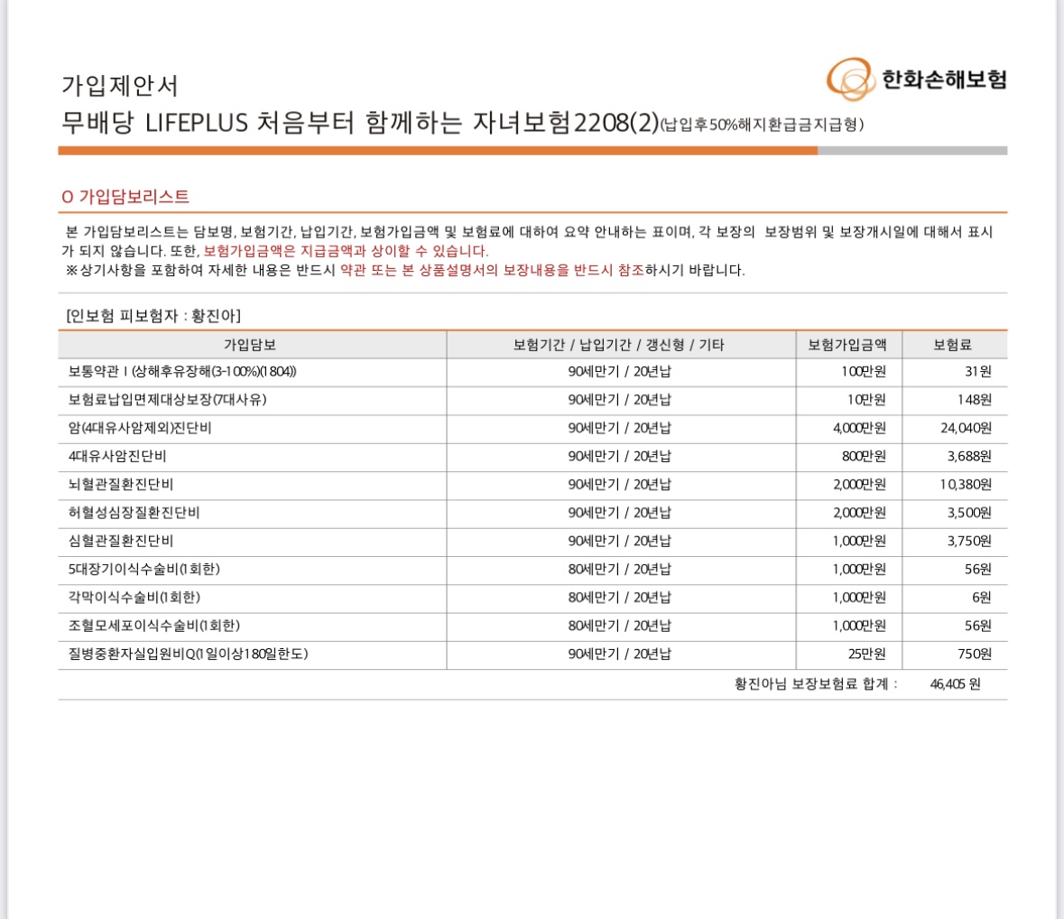
Task: Select the 심혈관질환진단비 row name
Action: coord(121,541)
